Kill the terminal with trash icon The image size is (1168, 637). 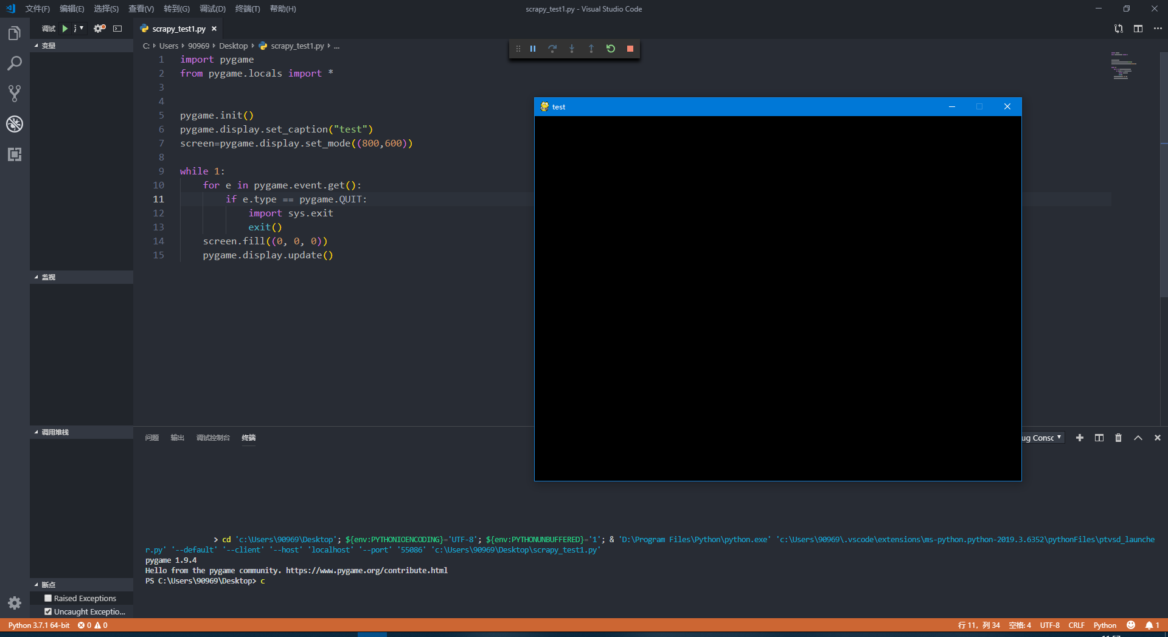pyautogui.click(x=1118, y=438)
